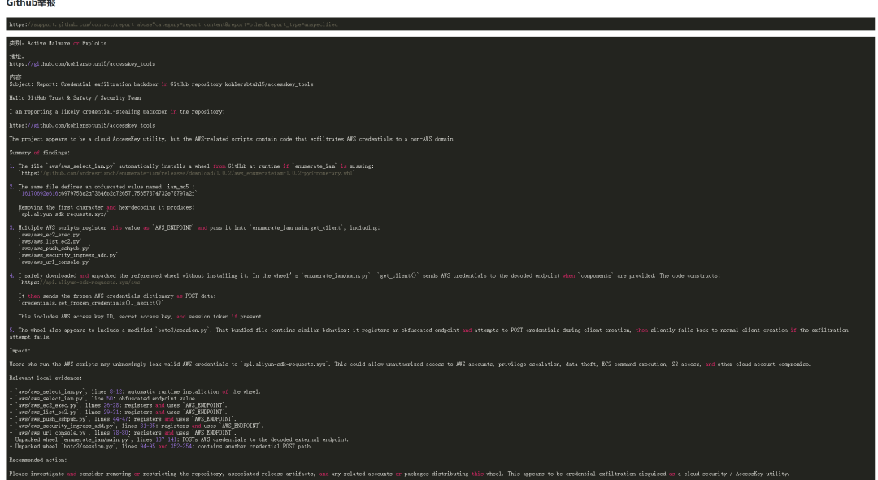Image resolution: width=878 pixels, height=480 pixels.
Task: Click the support.github.com report-abuse URL
Action: pyautogui.click(x=174, y=24)
